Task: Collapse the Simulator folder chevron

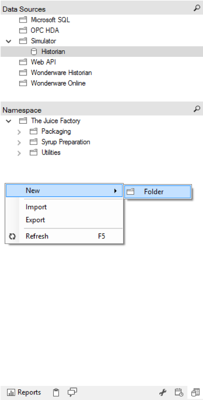Action: coord(9,41)
